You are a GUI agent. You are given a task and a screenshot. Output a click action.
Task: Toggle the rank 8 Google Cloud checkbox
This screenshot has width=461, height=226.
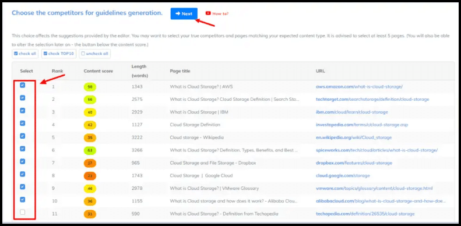22,174
